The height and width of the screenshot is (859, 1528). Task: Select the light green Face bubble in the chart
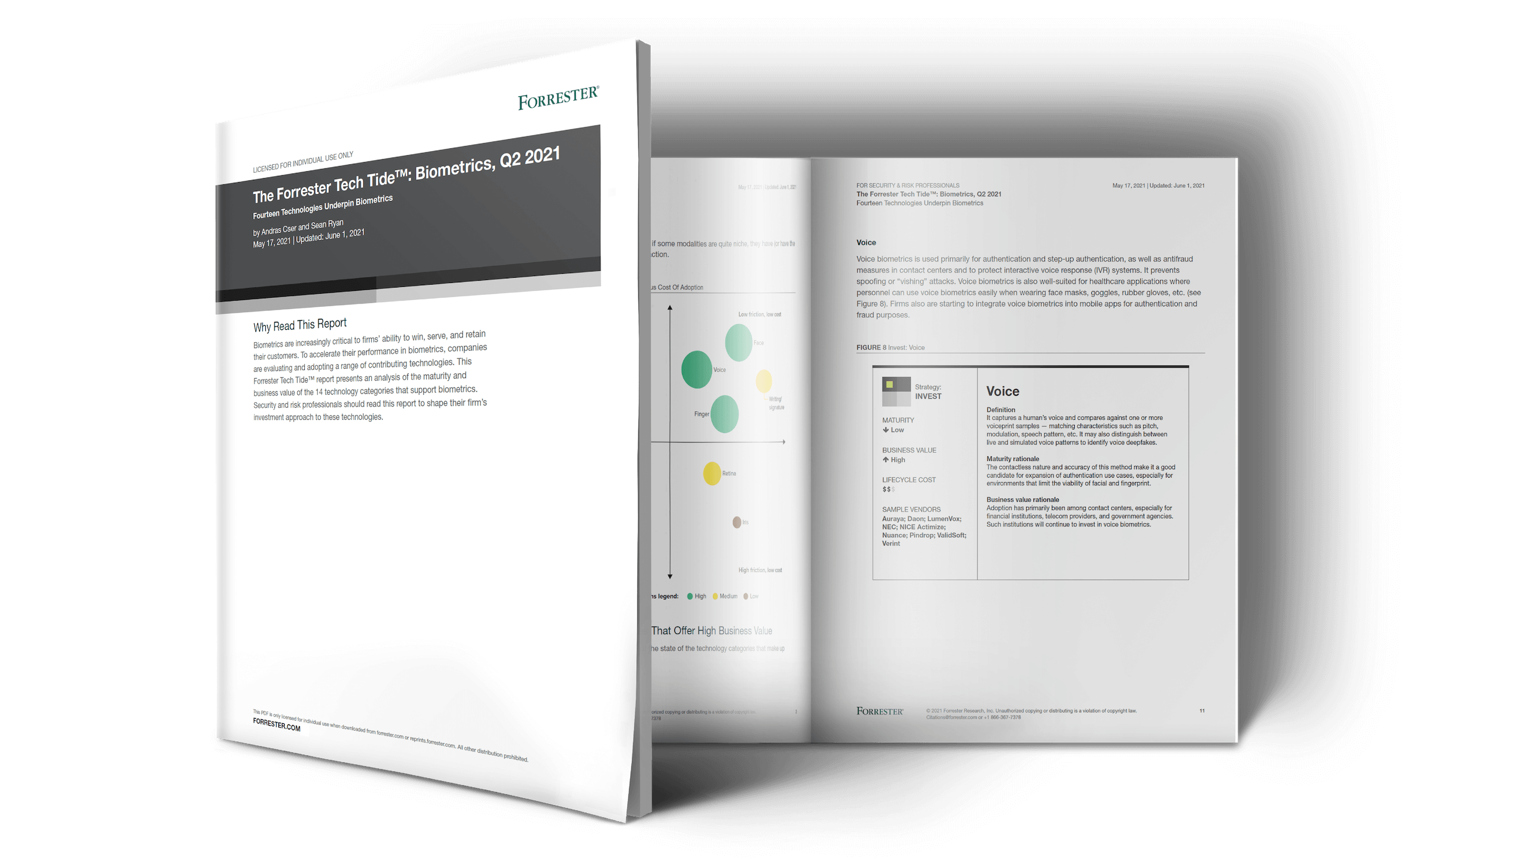pos(739,342)
